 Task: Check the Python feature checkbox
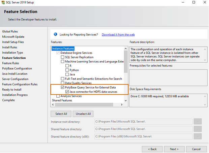[x=67, y=70]
